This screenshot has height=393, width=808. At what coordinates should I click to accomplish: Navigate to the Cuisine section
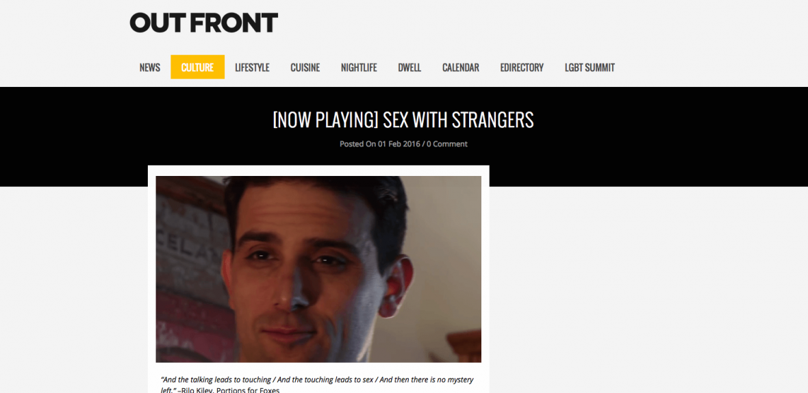point(305,68)
